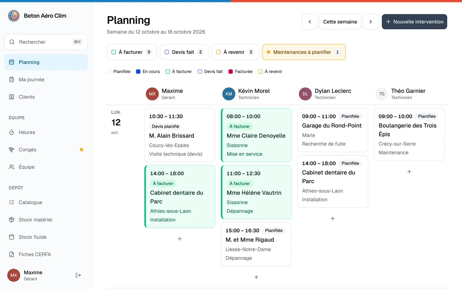Click Théo Garnier's TG avatar
Viewport: 462px width, 289px height.
coord(382,94)
